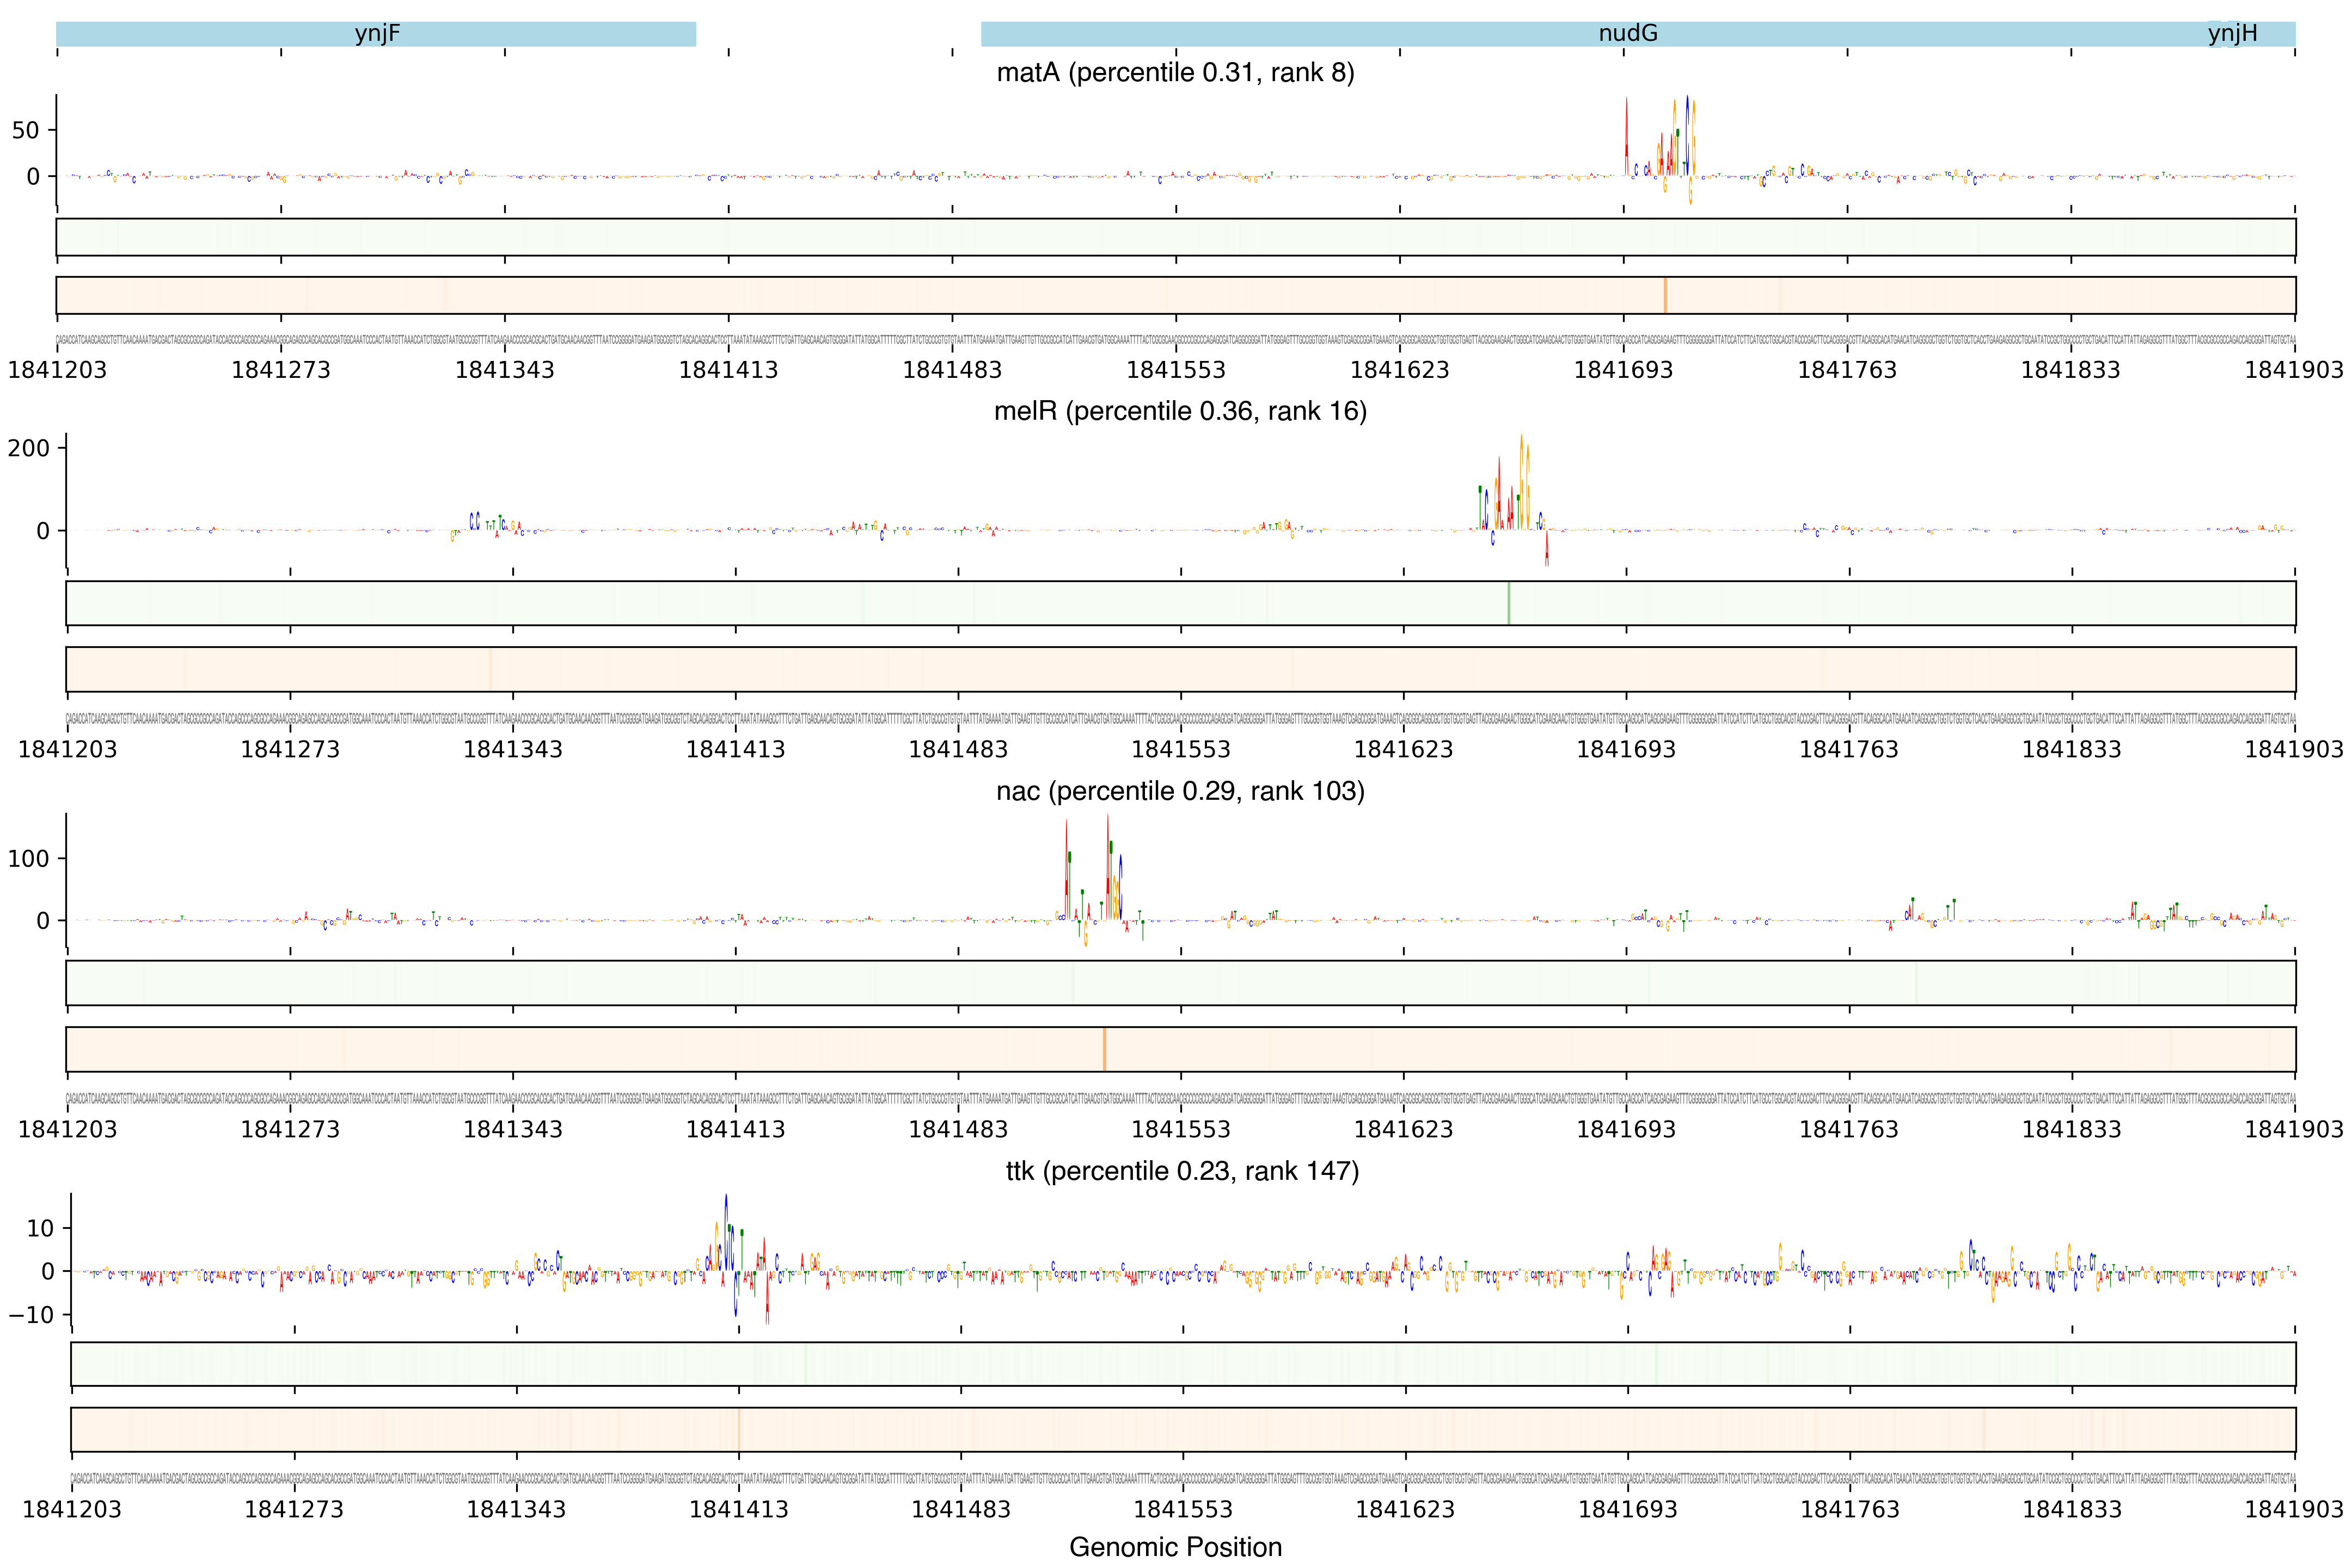Click y-axis label 200 on melR plot
The width and height of the screenshot is (2352, 1568).
pyautogui.click(x=28, y=448)
